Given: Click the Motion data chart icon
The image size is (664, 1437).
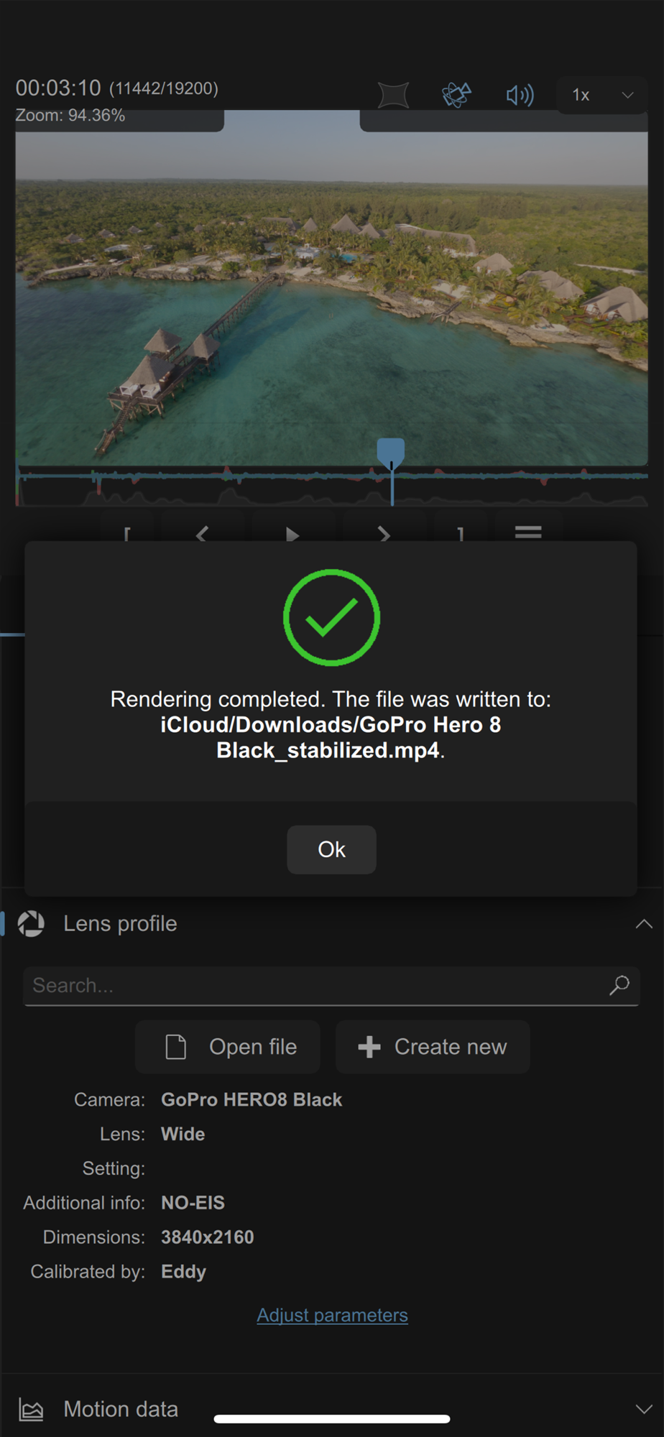Looking at the screenshot, I should [x=31, y=1410].
